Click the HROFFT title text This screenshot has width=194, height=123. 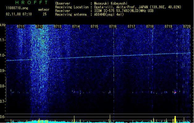point(32,2)
